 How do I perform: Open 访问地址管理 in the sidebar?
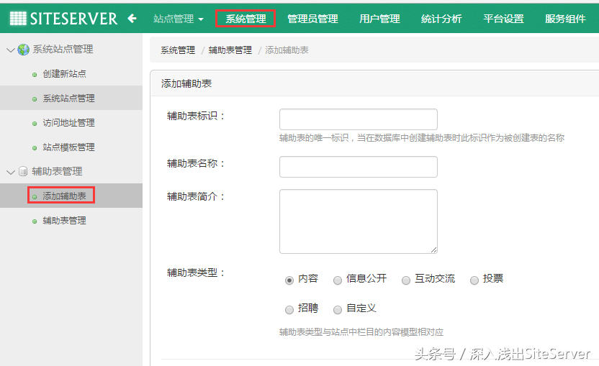click(x=69, y=122)
